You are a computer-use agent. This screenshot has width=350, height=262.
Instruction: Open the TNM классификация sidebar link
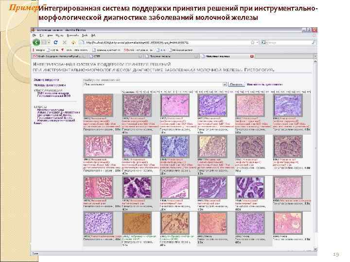[53, 93]
